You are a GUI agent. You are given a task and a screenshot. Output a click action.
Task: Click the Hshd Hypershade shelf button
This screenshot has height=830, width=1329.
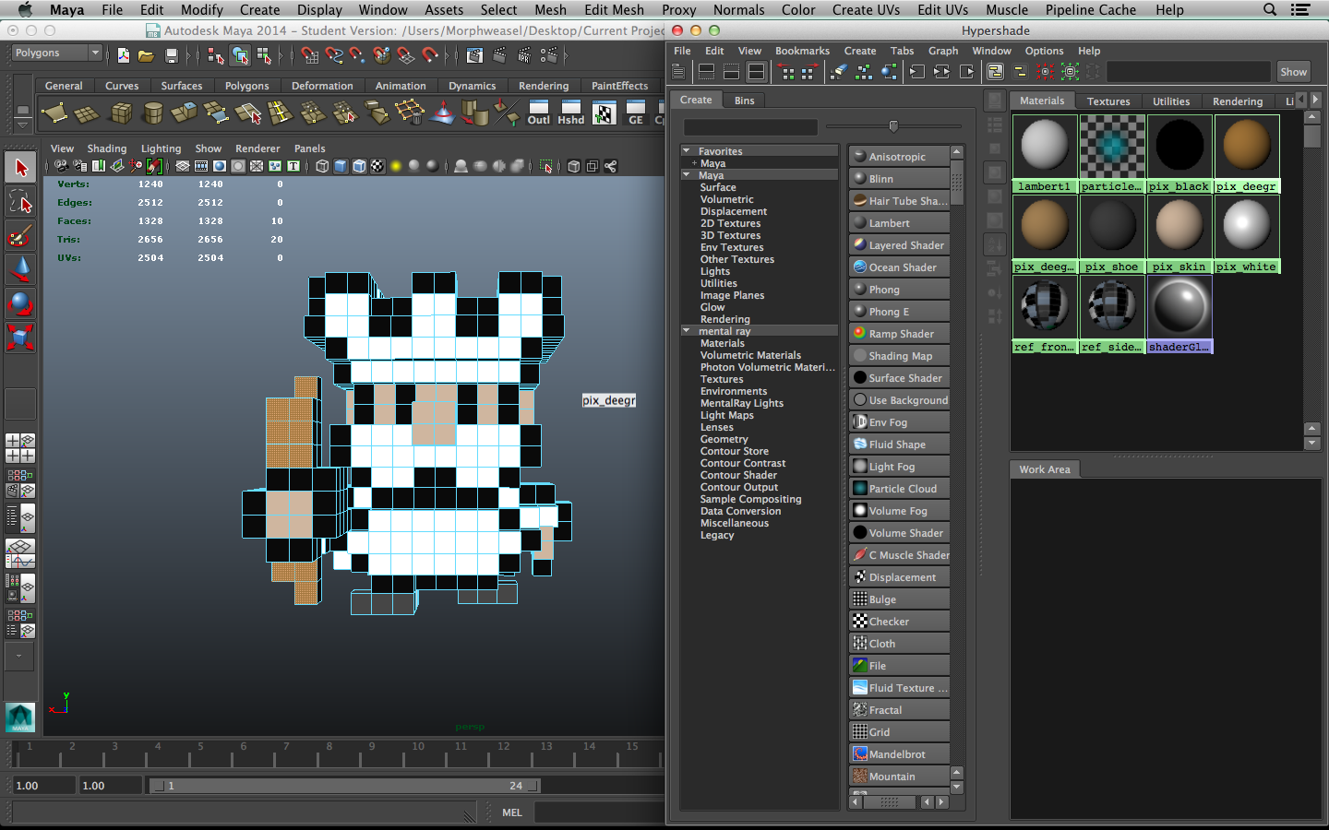click(x=571, y=113)
